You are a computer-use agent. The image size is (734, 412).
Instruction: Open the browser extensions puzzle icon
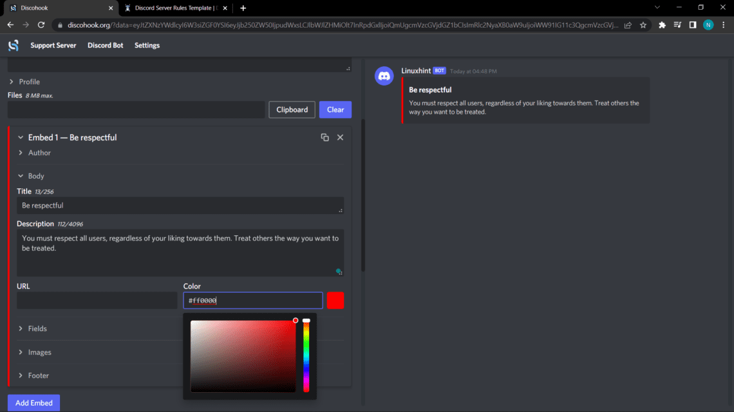tap(662, 25)
